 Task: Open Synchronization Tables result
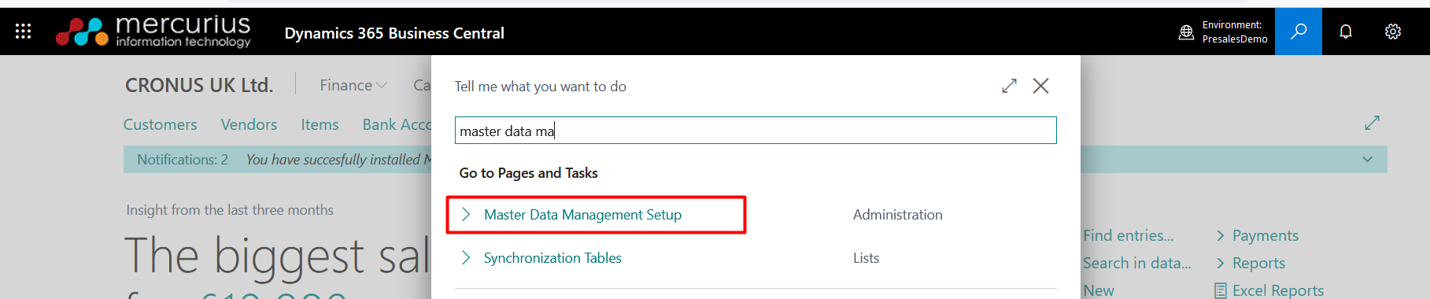point(552,258)
